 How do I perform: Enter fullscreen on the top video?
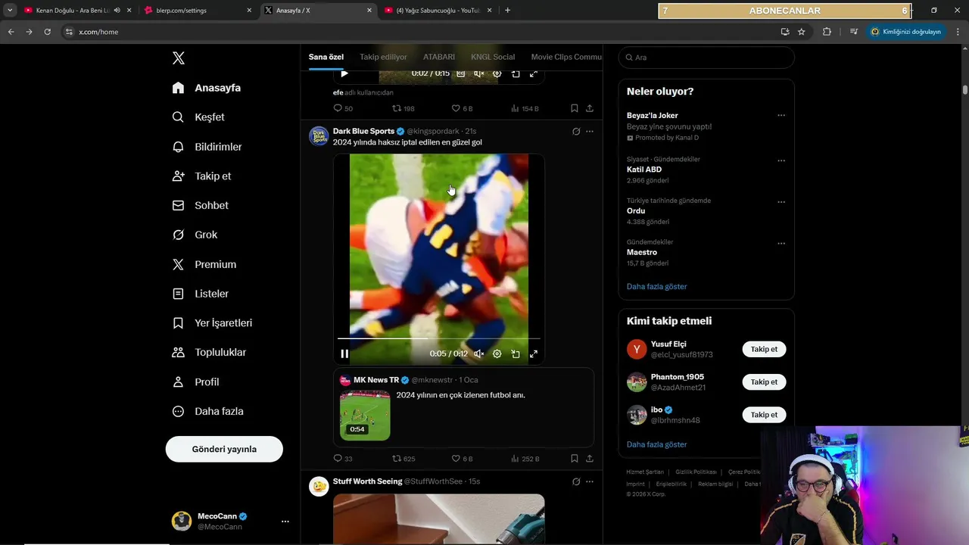(x=534, y=73)
